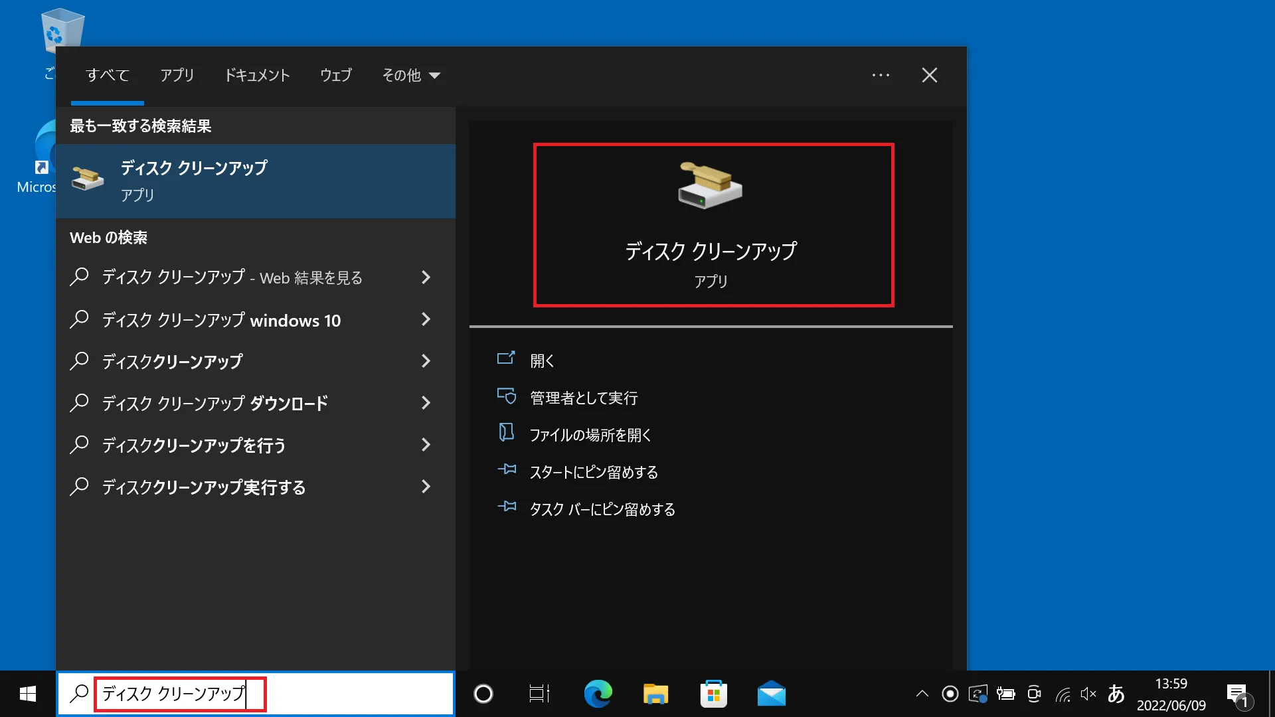
Task: Open Microsoft Store from the taskbar
Action: pyautogui.click(x=713, y=694)
